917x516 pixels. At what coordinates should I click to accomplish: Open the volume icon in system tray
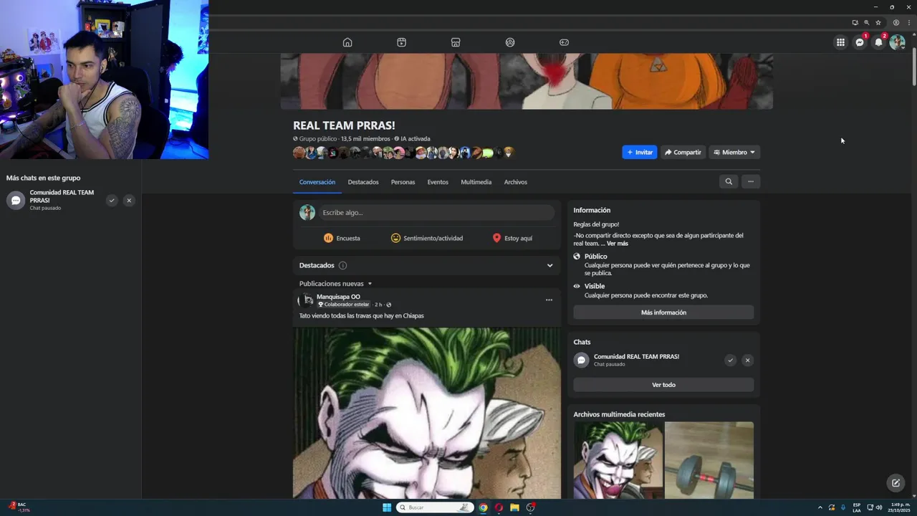(879, 507)
